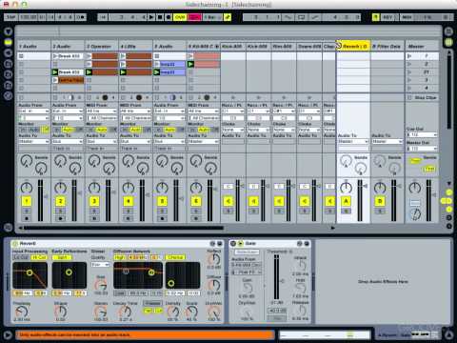Click the metronome button
Image resolution: width=457 pixels, height=343 pixels.
click(82, 17)
